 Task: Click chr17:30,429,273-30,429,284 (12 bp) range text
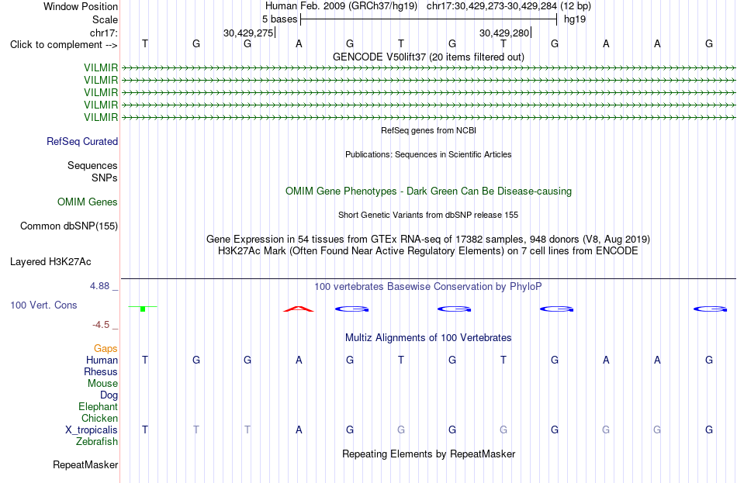click(509, 6)
